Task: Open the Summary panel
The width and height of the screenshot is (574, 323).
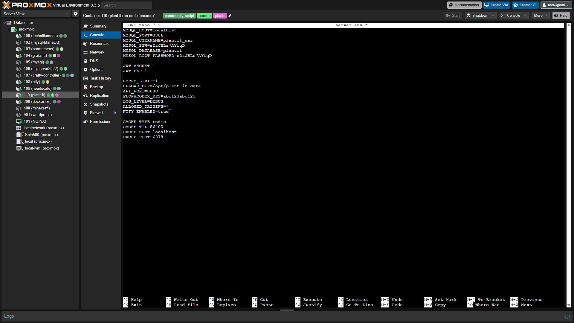Action: 101,26
